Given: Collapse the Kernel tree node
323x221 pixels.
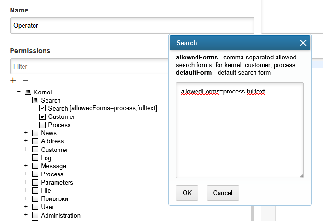Looking at the screenshot, I should 19,92.
